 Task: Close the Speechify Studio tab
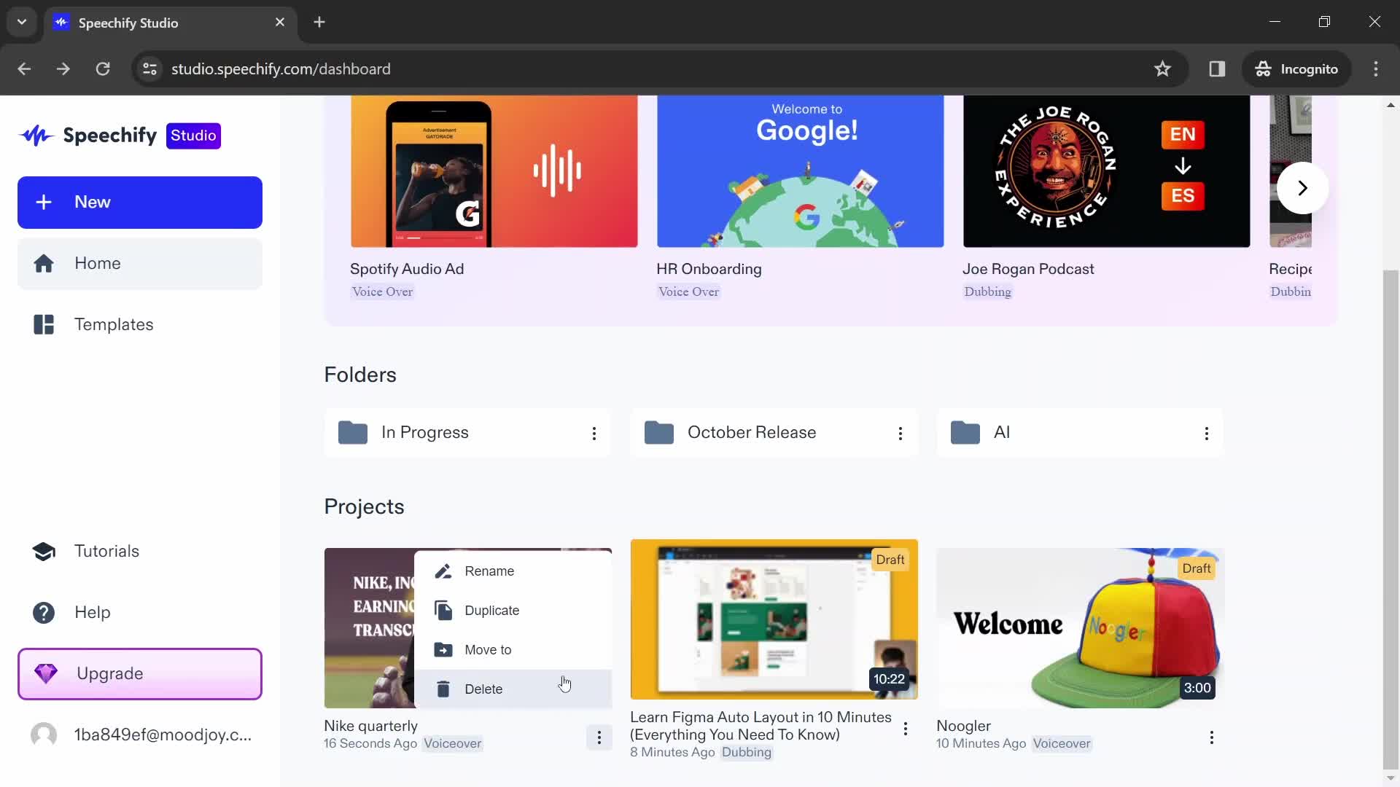[280, 23]
